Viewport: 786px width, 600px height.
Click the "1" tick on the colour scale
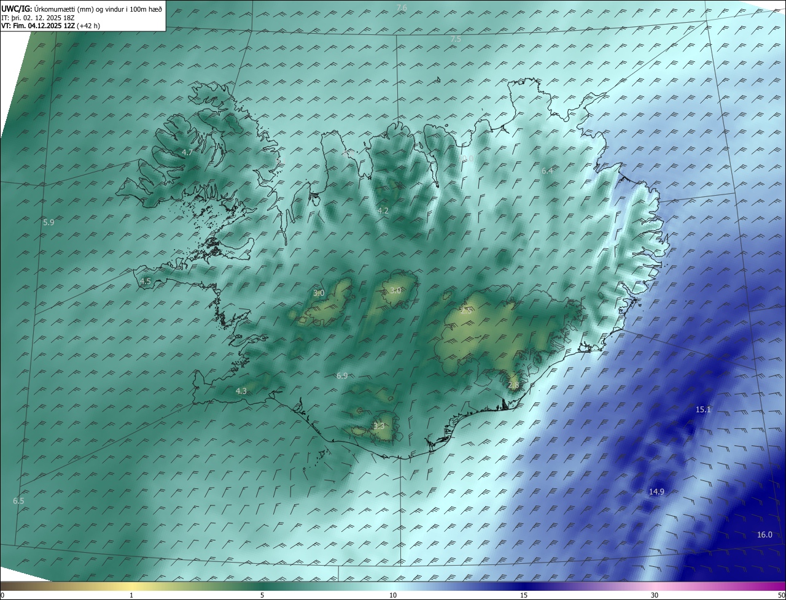click(x=131, y=595)
